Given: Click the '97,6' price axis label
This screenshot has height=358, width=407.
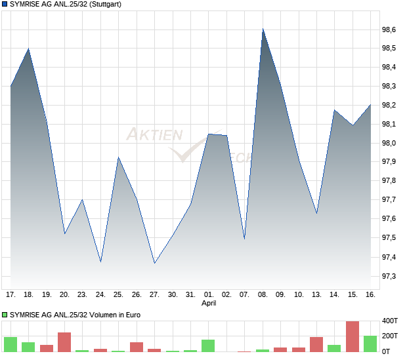Looking at the screenshot, I should (389, 218).
